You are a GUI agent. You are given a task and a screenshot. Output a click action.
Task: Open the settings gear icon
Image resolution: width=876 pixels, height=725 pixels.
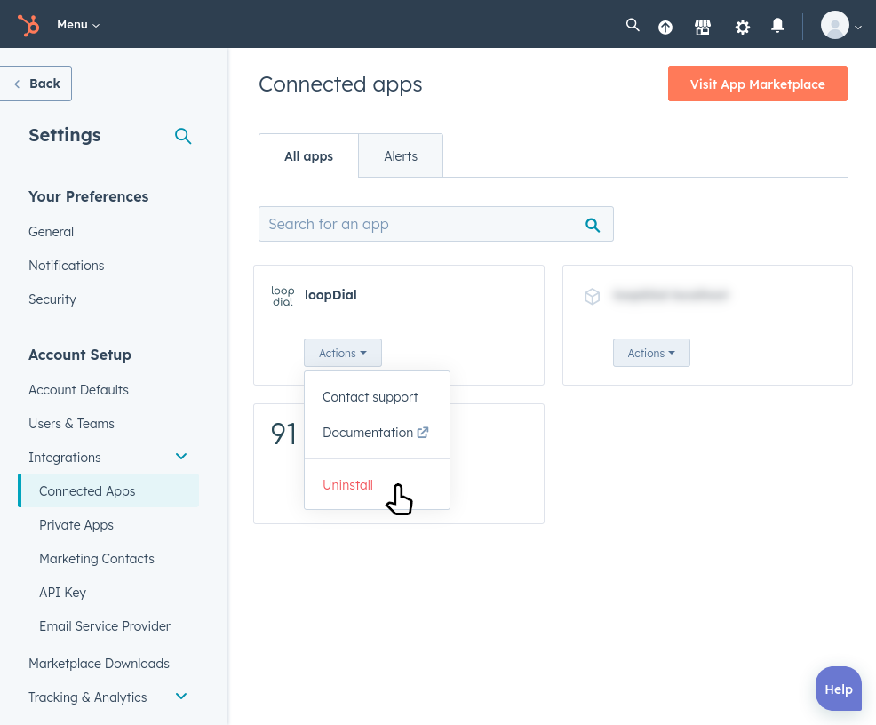tap(743, 27)
